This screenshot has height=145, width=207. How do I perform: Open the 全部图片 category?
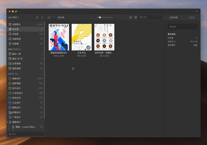pyautogui.click(x=16, y=24)
